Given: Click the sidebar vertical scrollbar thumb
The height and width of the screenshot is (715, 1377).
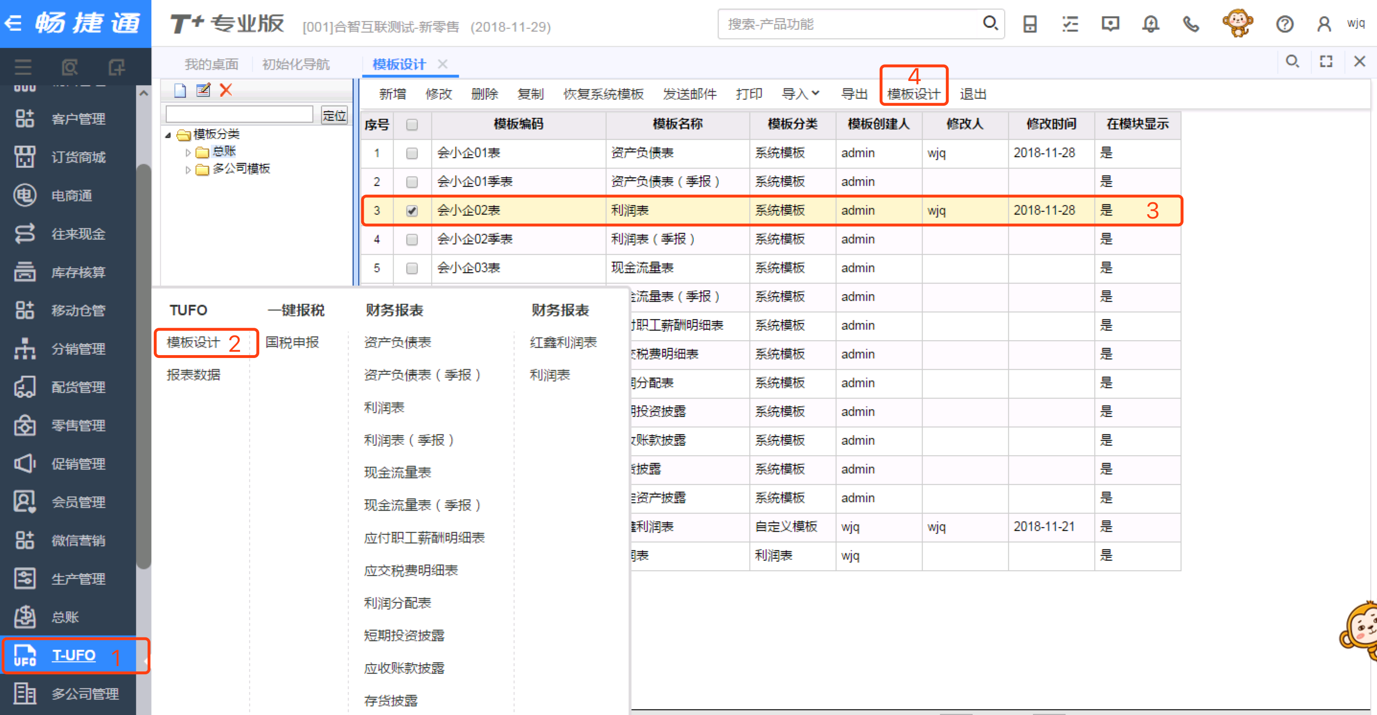Looking at the screenshot, I should 143,366.
